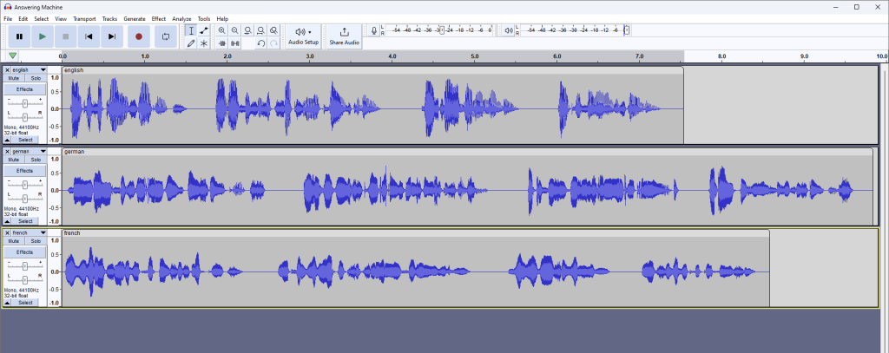Silence audio selection icon
889x353 pixels.
[234, 43]
